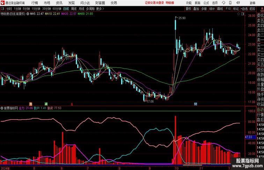The height and width of the screenshot is (170, 264).
Task: Click the 统计 statistics button
Action: [212, 9]
